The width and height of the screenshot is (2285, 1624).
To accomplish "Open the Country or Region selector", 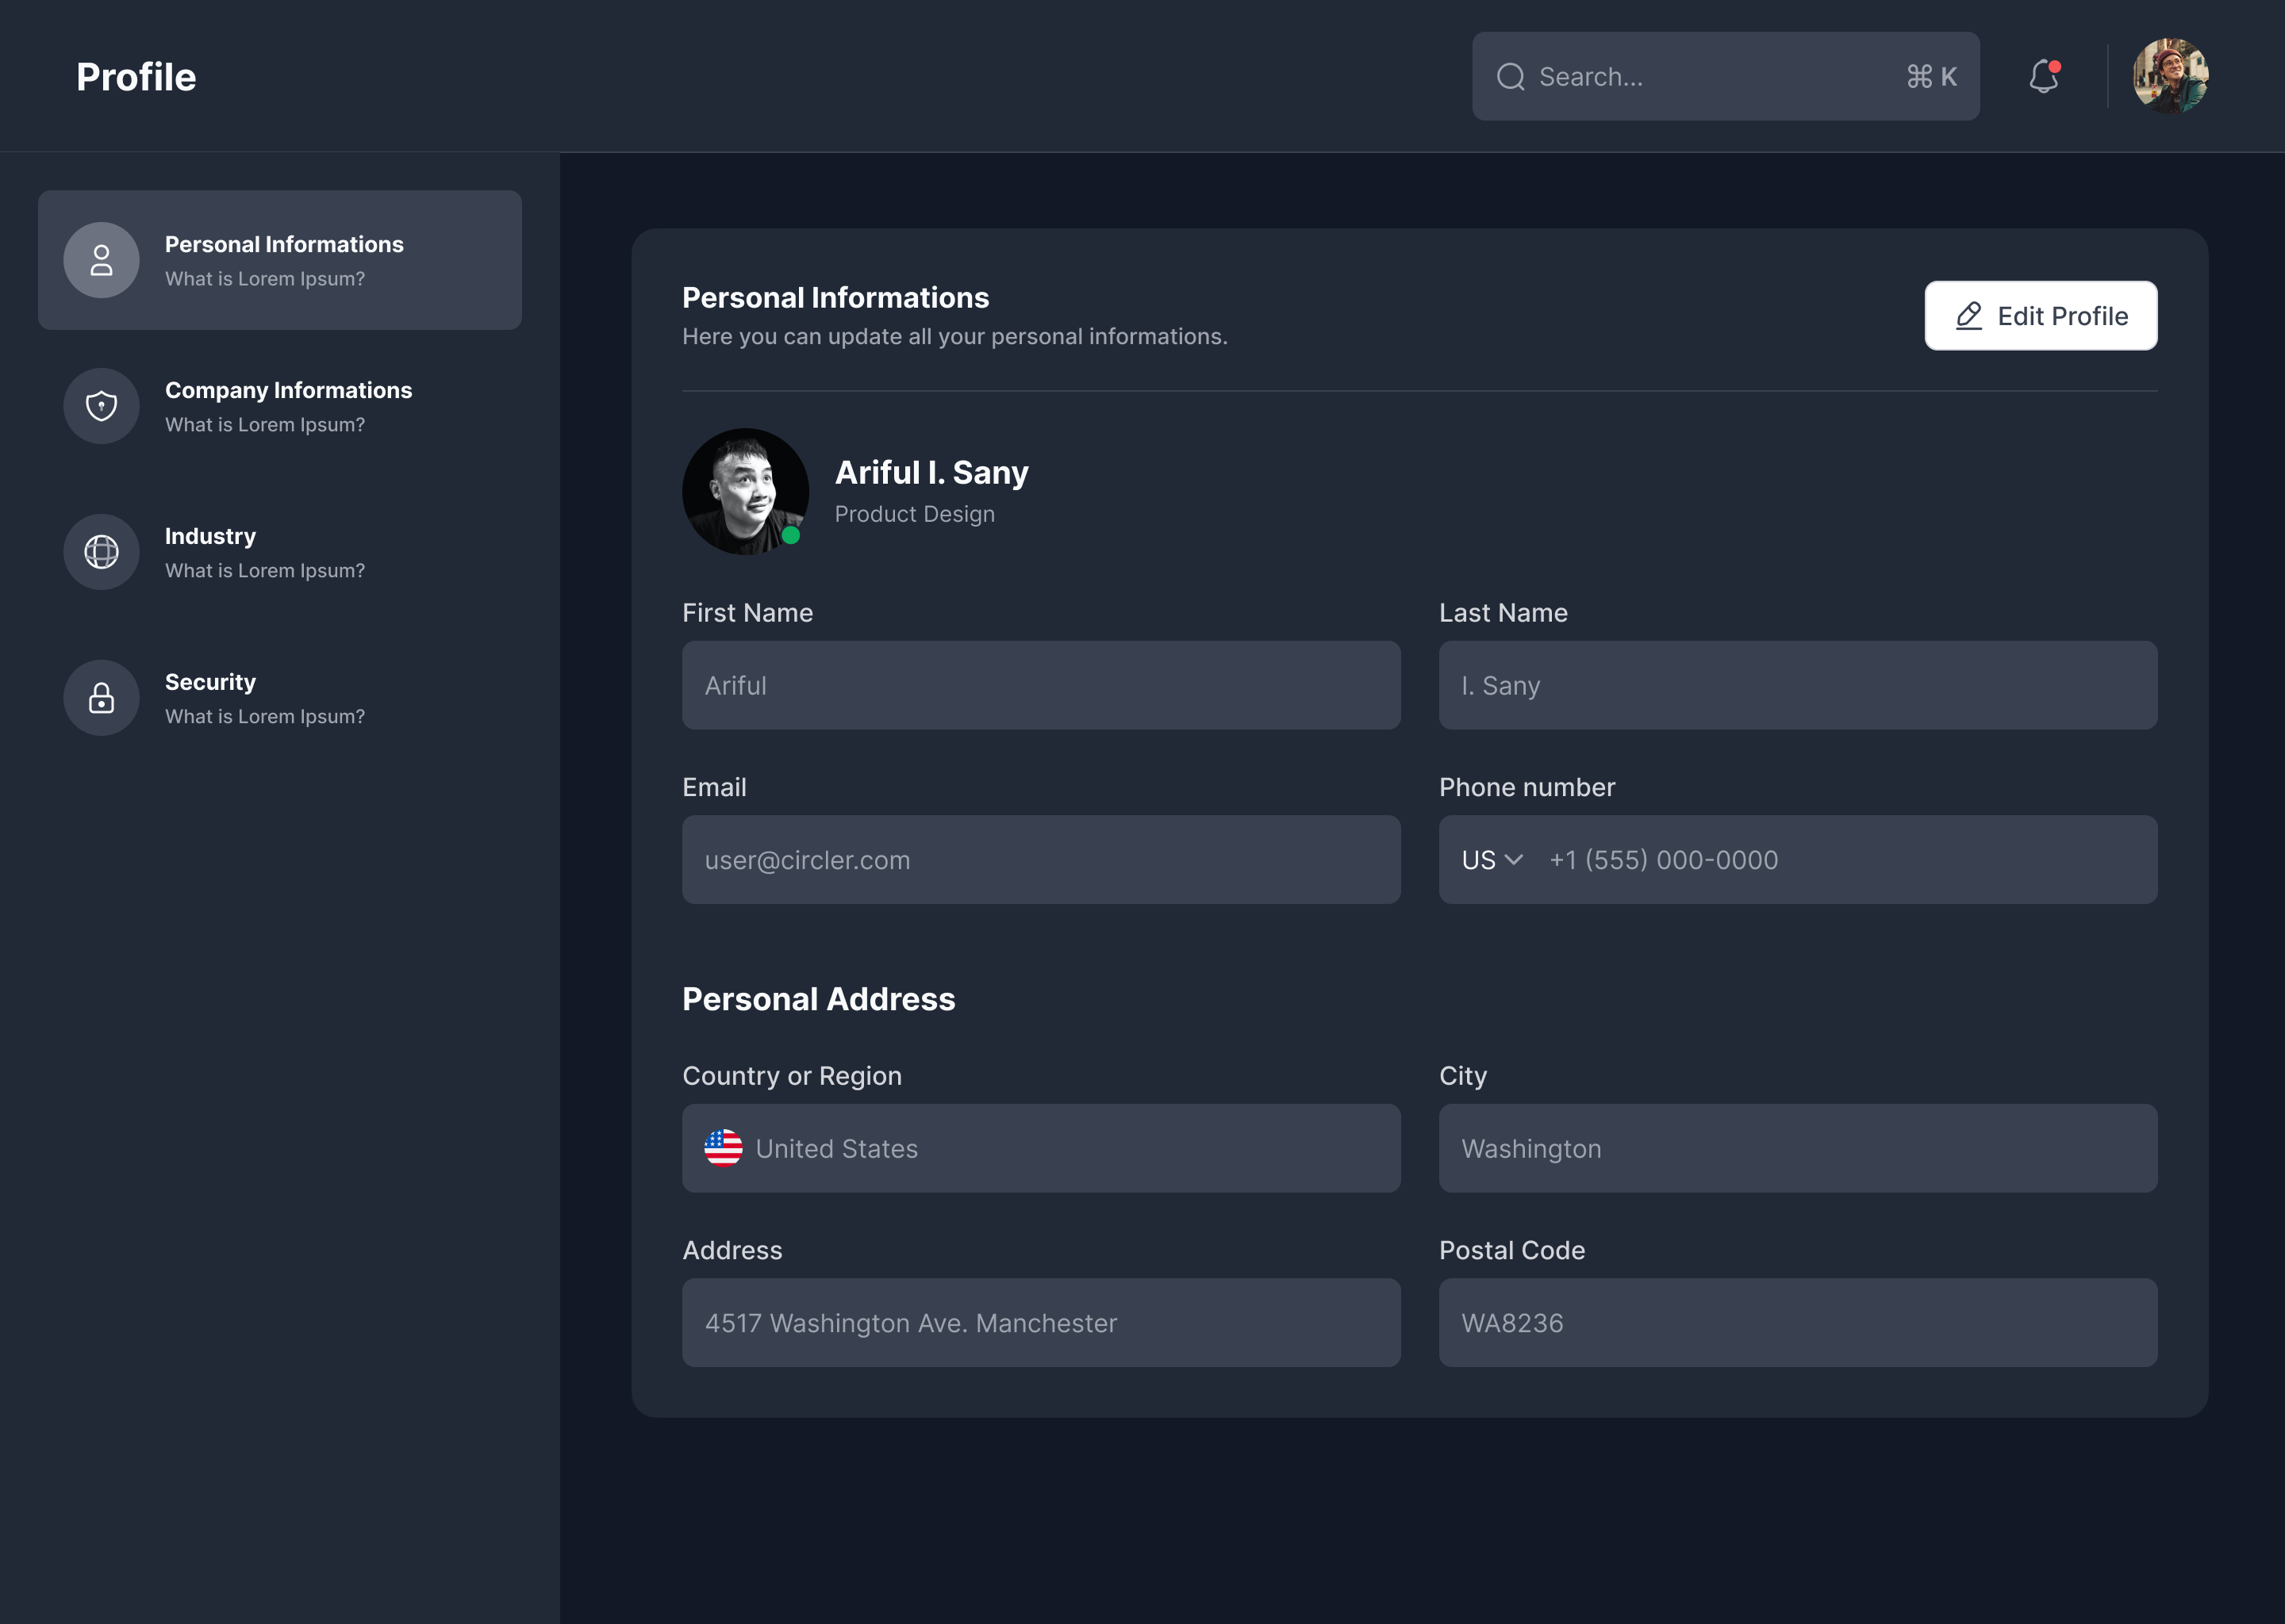I will pyautogui.click(x=1040, y=1148).
